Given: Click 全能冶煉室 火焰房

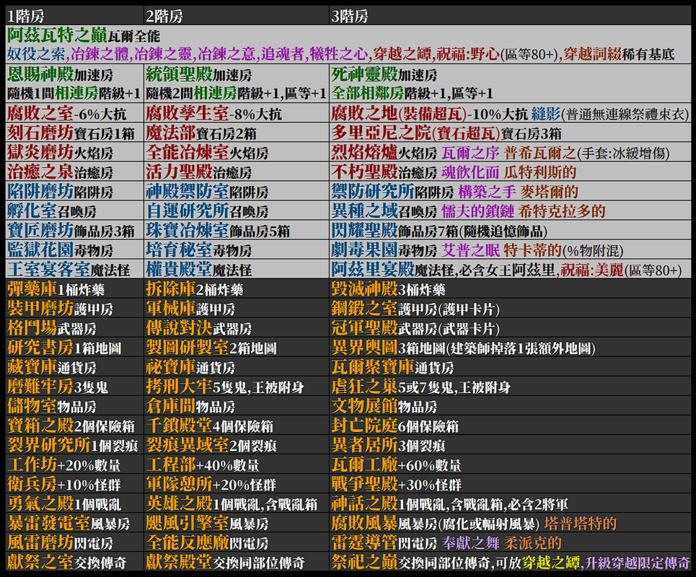Looking at the screenshot, I should 237,152.
